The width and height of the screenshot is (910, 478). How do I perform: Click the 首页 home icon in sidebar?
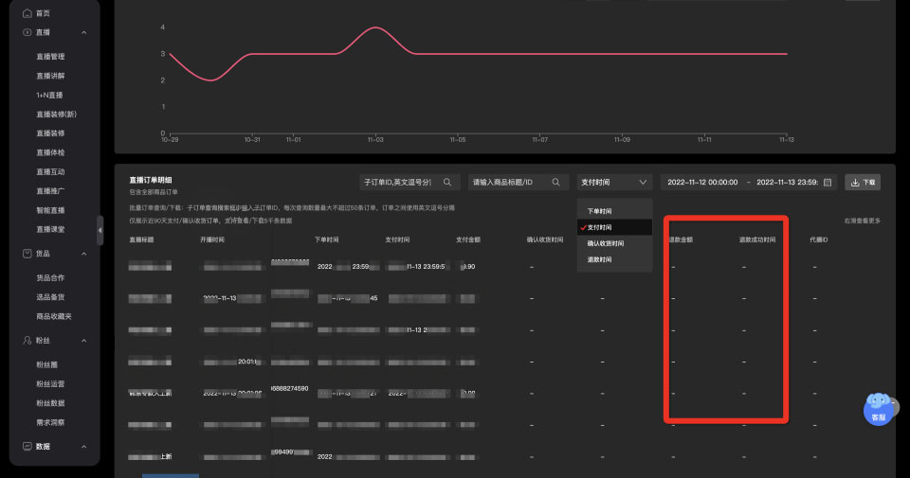[x=27, y=13]
